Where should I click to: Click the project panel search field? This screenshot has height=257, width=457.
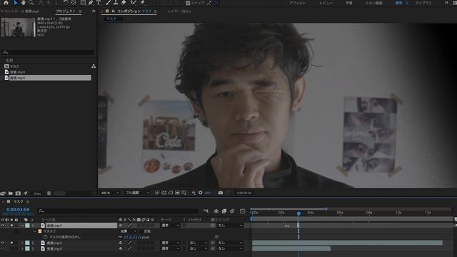[x=48, y=52]
